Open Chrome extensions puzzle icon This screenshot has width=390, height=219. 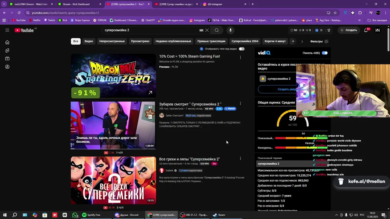coord(360,13)
